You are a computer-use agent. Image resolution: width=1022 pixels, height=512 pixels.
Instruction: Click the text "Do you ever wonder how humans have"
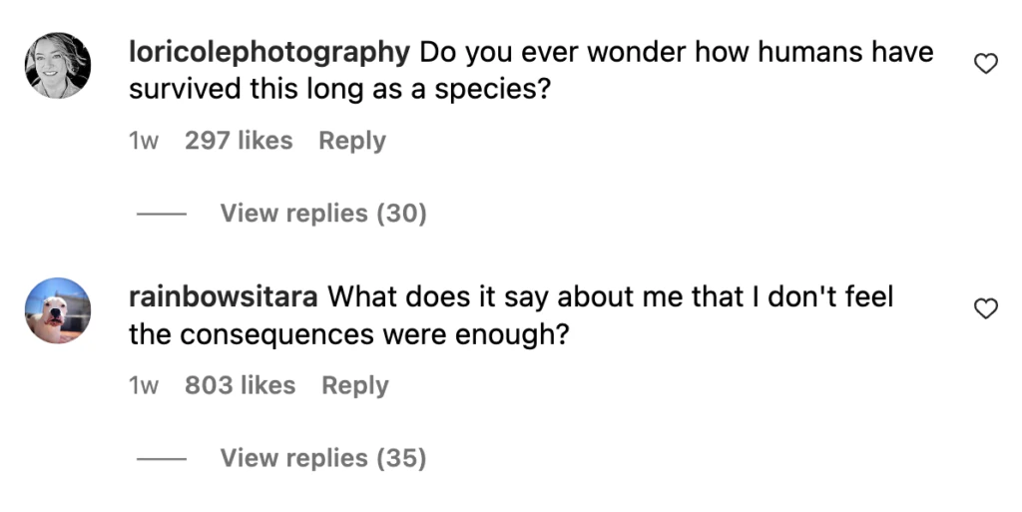tap(676, 52)
